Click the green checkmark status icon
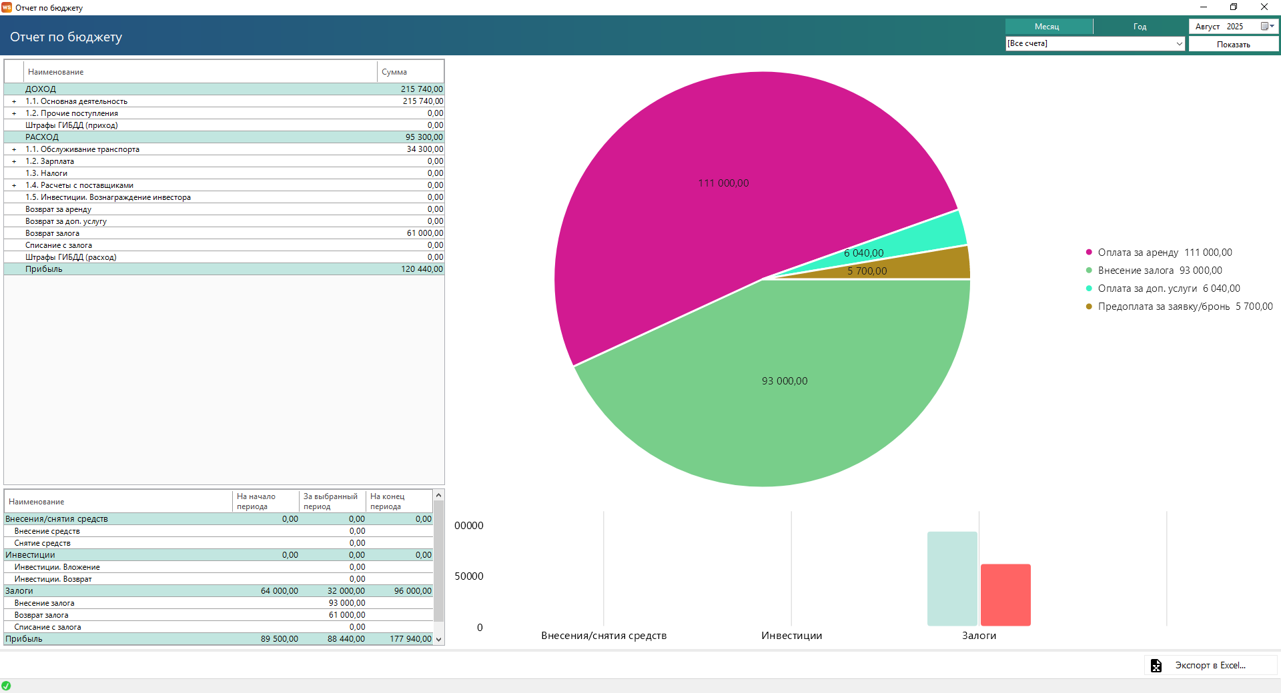Screen dimensions: 1281x693 [6, 686]
